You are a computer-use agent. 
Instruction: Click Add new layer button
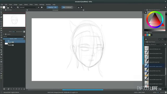point(4,89)
